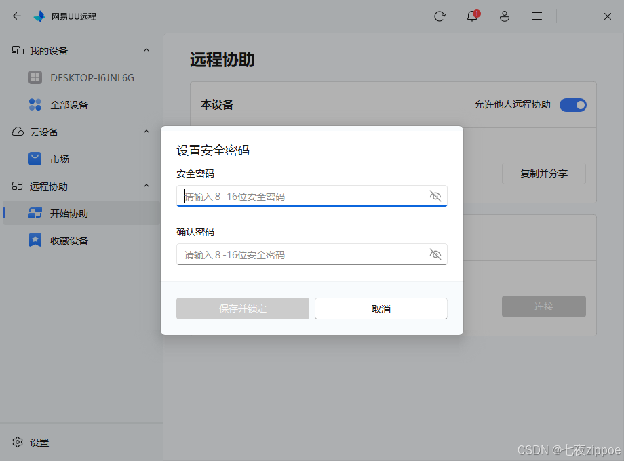Focus the 安全密码 input field
624x461 pixels.
coord(311,196)
